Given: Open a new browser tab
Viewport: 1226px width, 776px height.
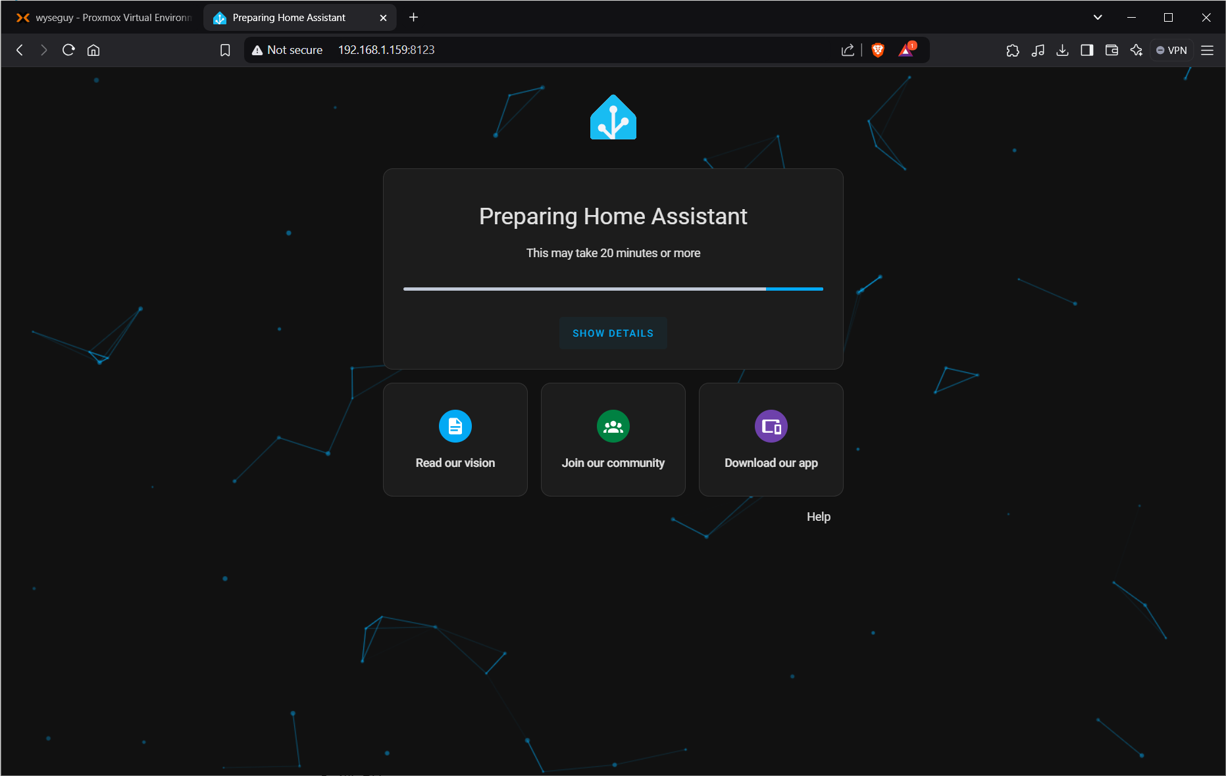Looking at the screenshot, I should 413,17.
